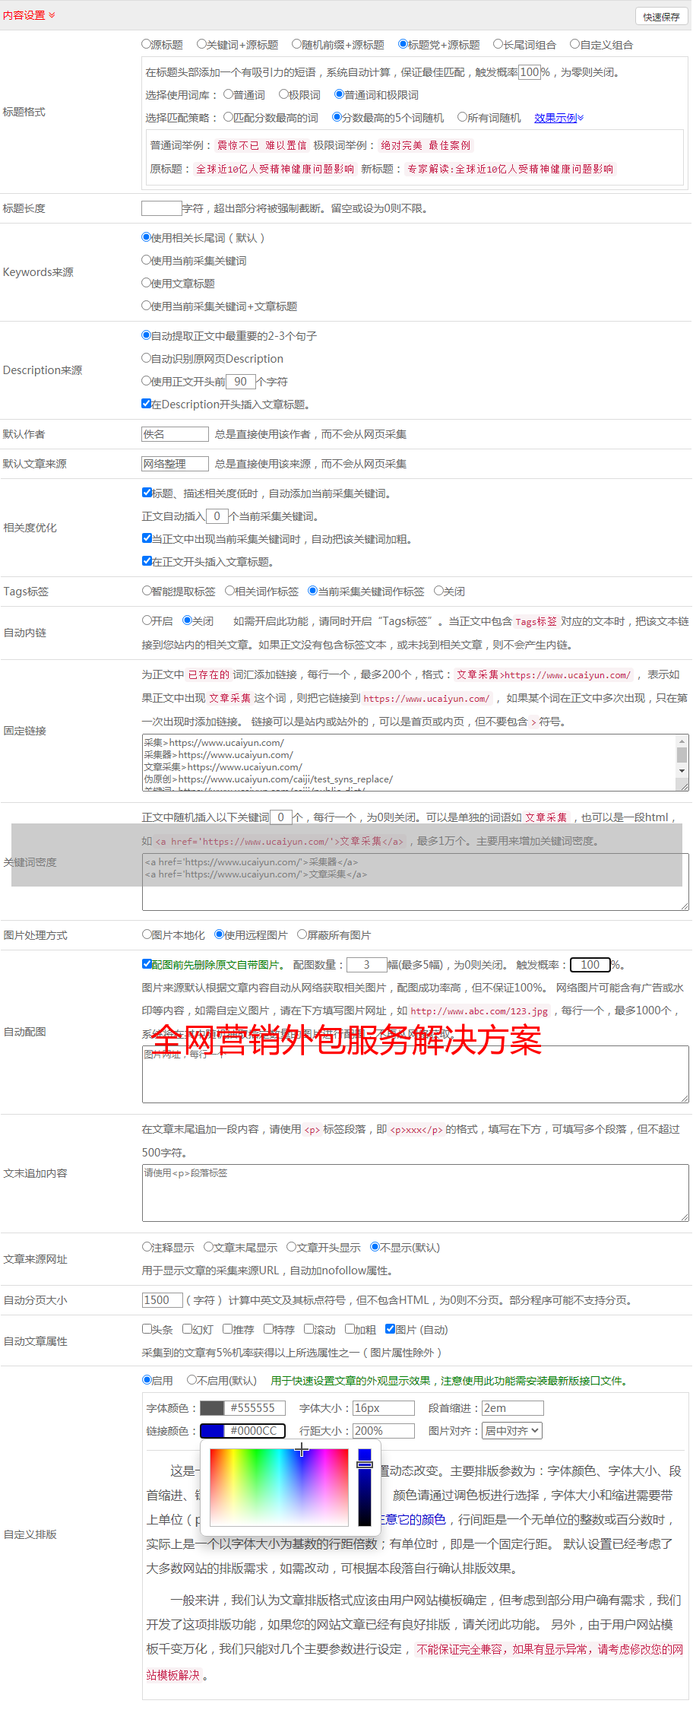Click the blue brightness slider bar
Viewport: 693px width, 1710px height.
click(365, 1486)
